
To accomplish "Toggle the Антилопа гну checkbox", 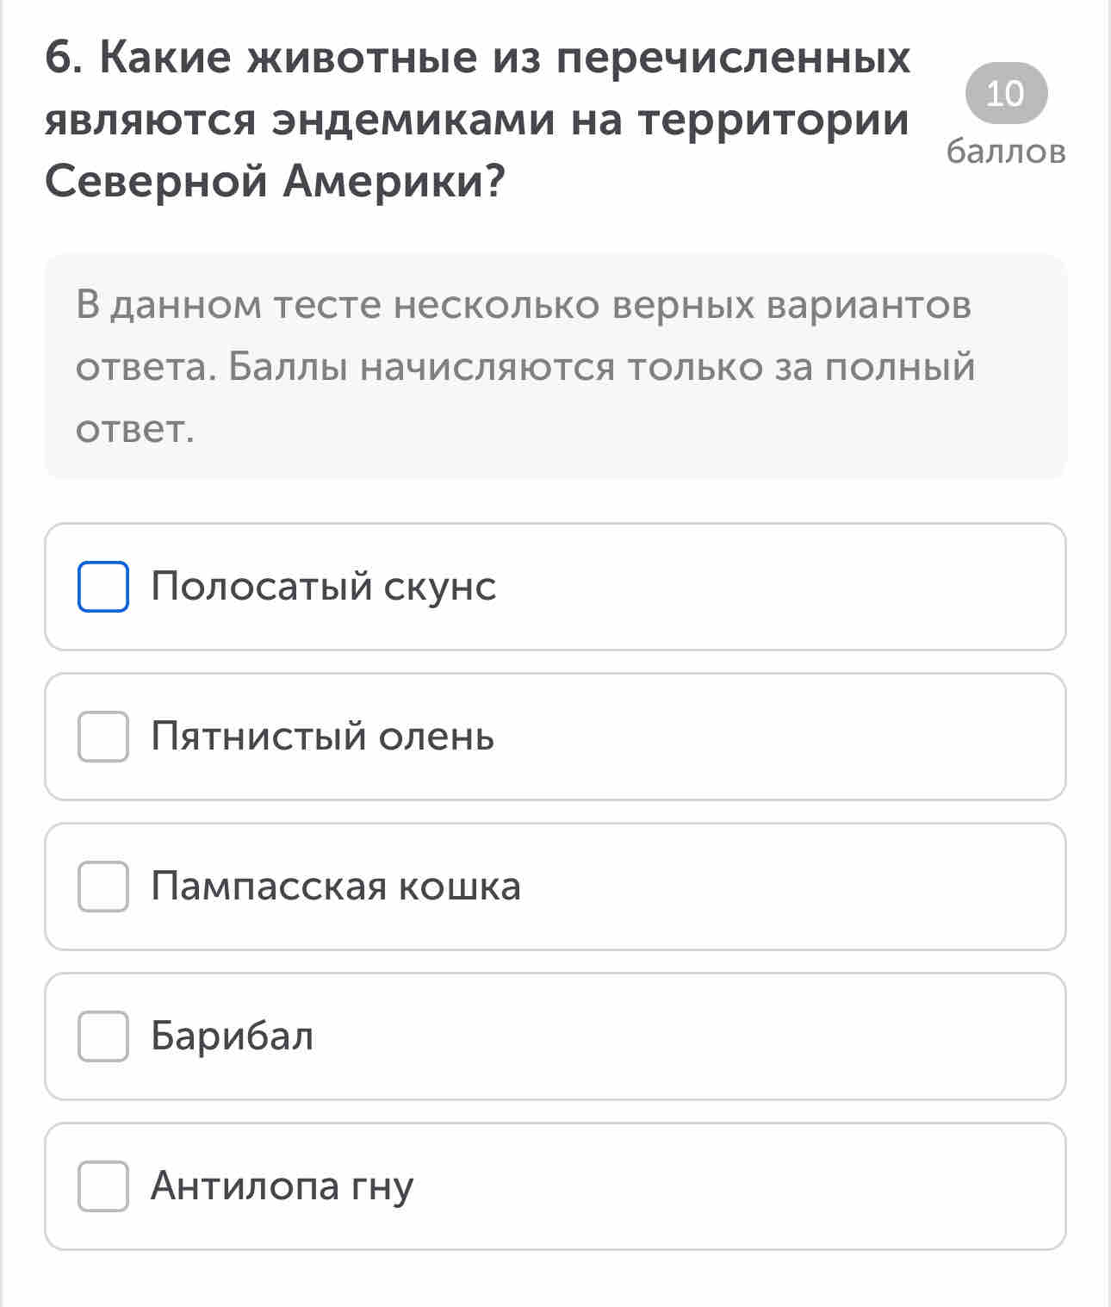I will tap(103, 1186).
